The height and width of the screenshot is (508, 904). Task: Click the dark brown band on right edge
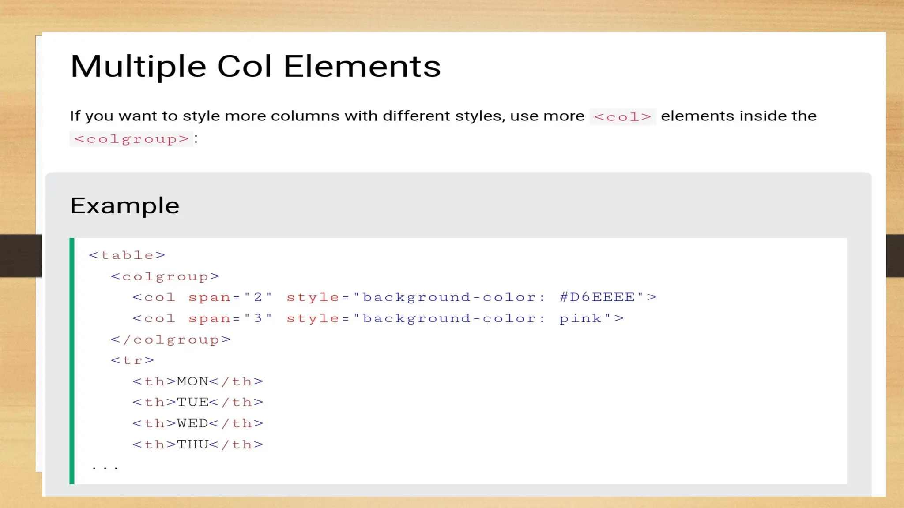895,256
